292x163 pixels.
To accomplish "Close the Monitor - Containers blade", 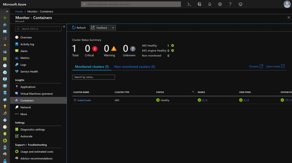I will (x=289, y=17).
